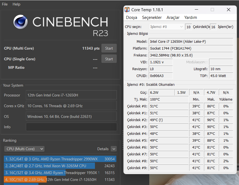This screenshot has height=185, width=239.
Task: Open the Yardım menu in Core Temp
Action: tap(190, 18)
